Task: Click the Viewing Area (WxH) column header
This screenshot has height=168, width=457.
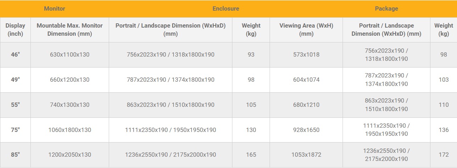Action: [x=306, y=30]
